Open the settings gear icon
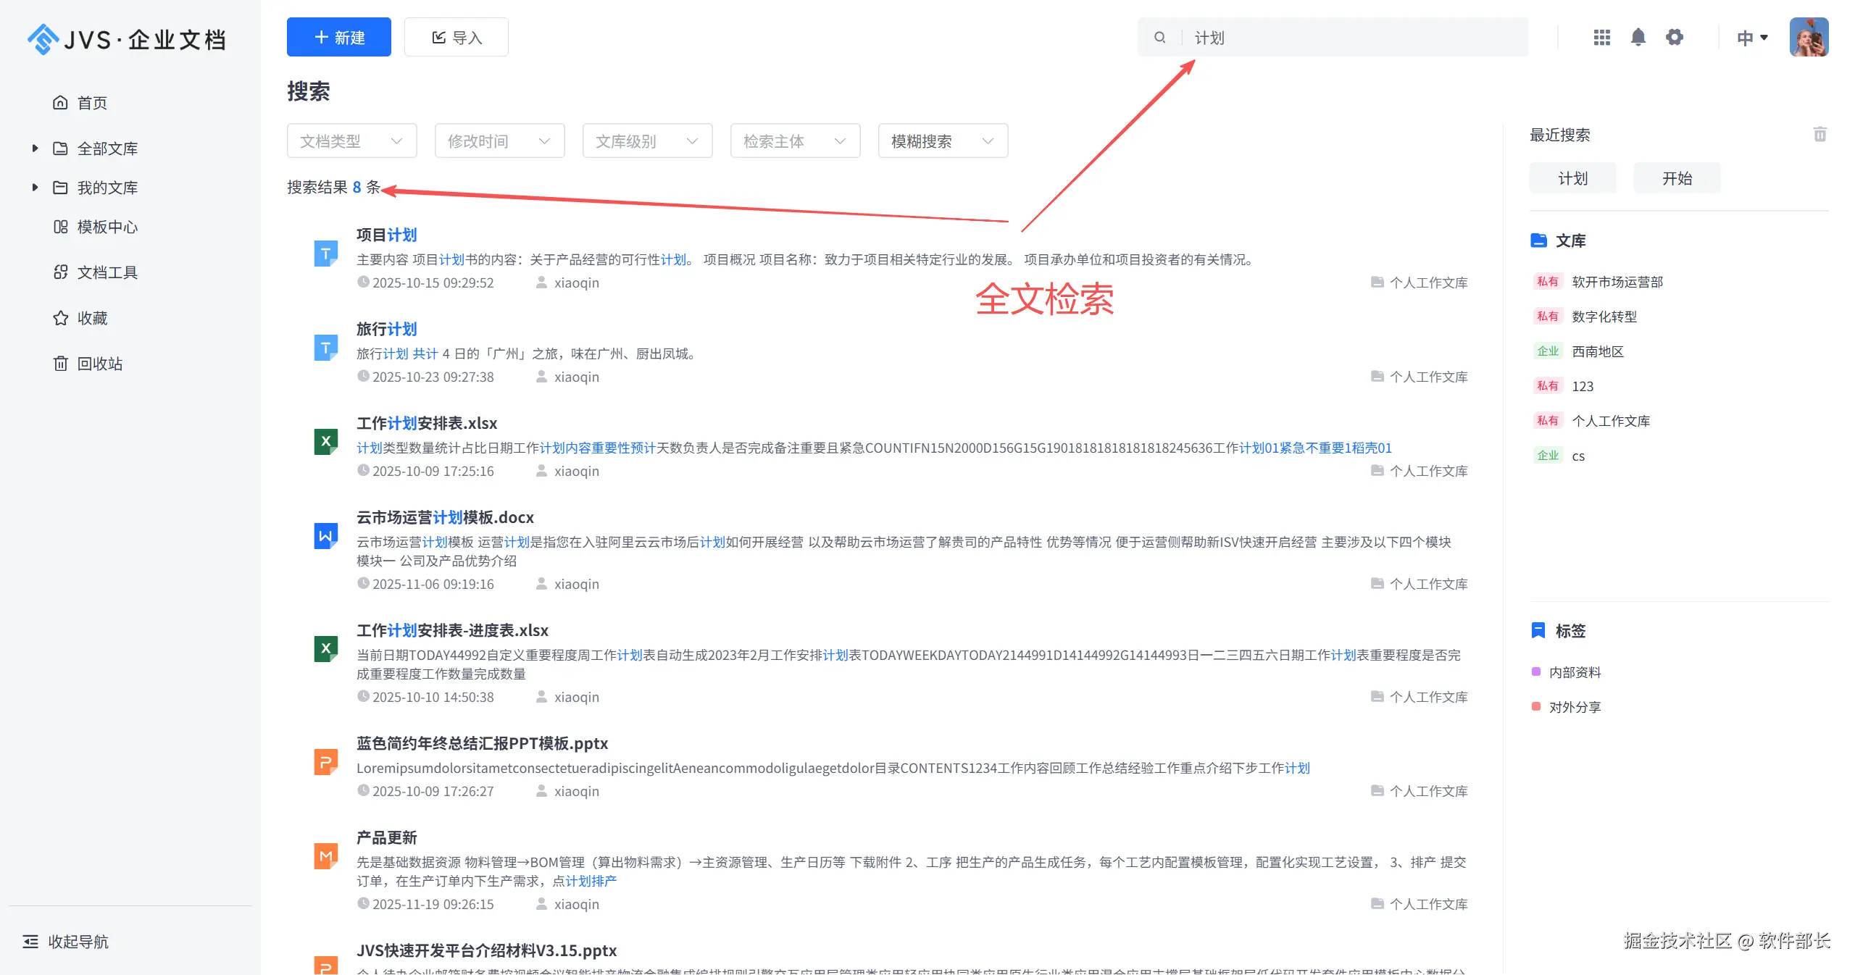The width and height of the screenshot is (1855, 975). click(1674, 37)
